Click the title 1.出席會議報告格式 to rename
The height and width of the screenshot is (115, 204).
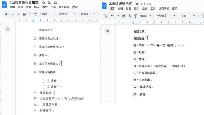tap(24, 2)
